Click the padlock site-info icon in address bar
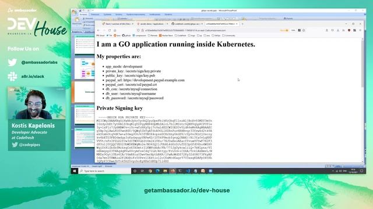This screenshot has width=373, height=209. pyautogui.click(x=142, y=30)
